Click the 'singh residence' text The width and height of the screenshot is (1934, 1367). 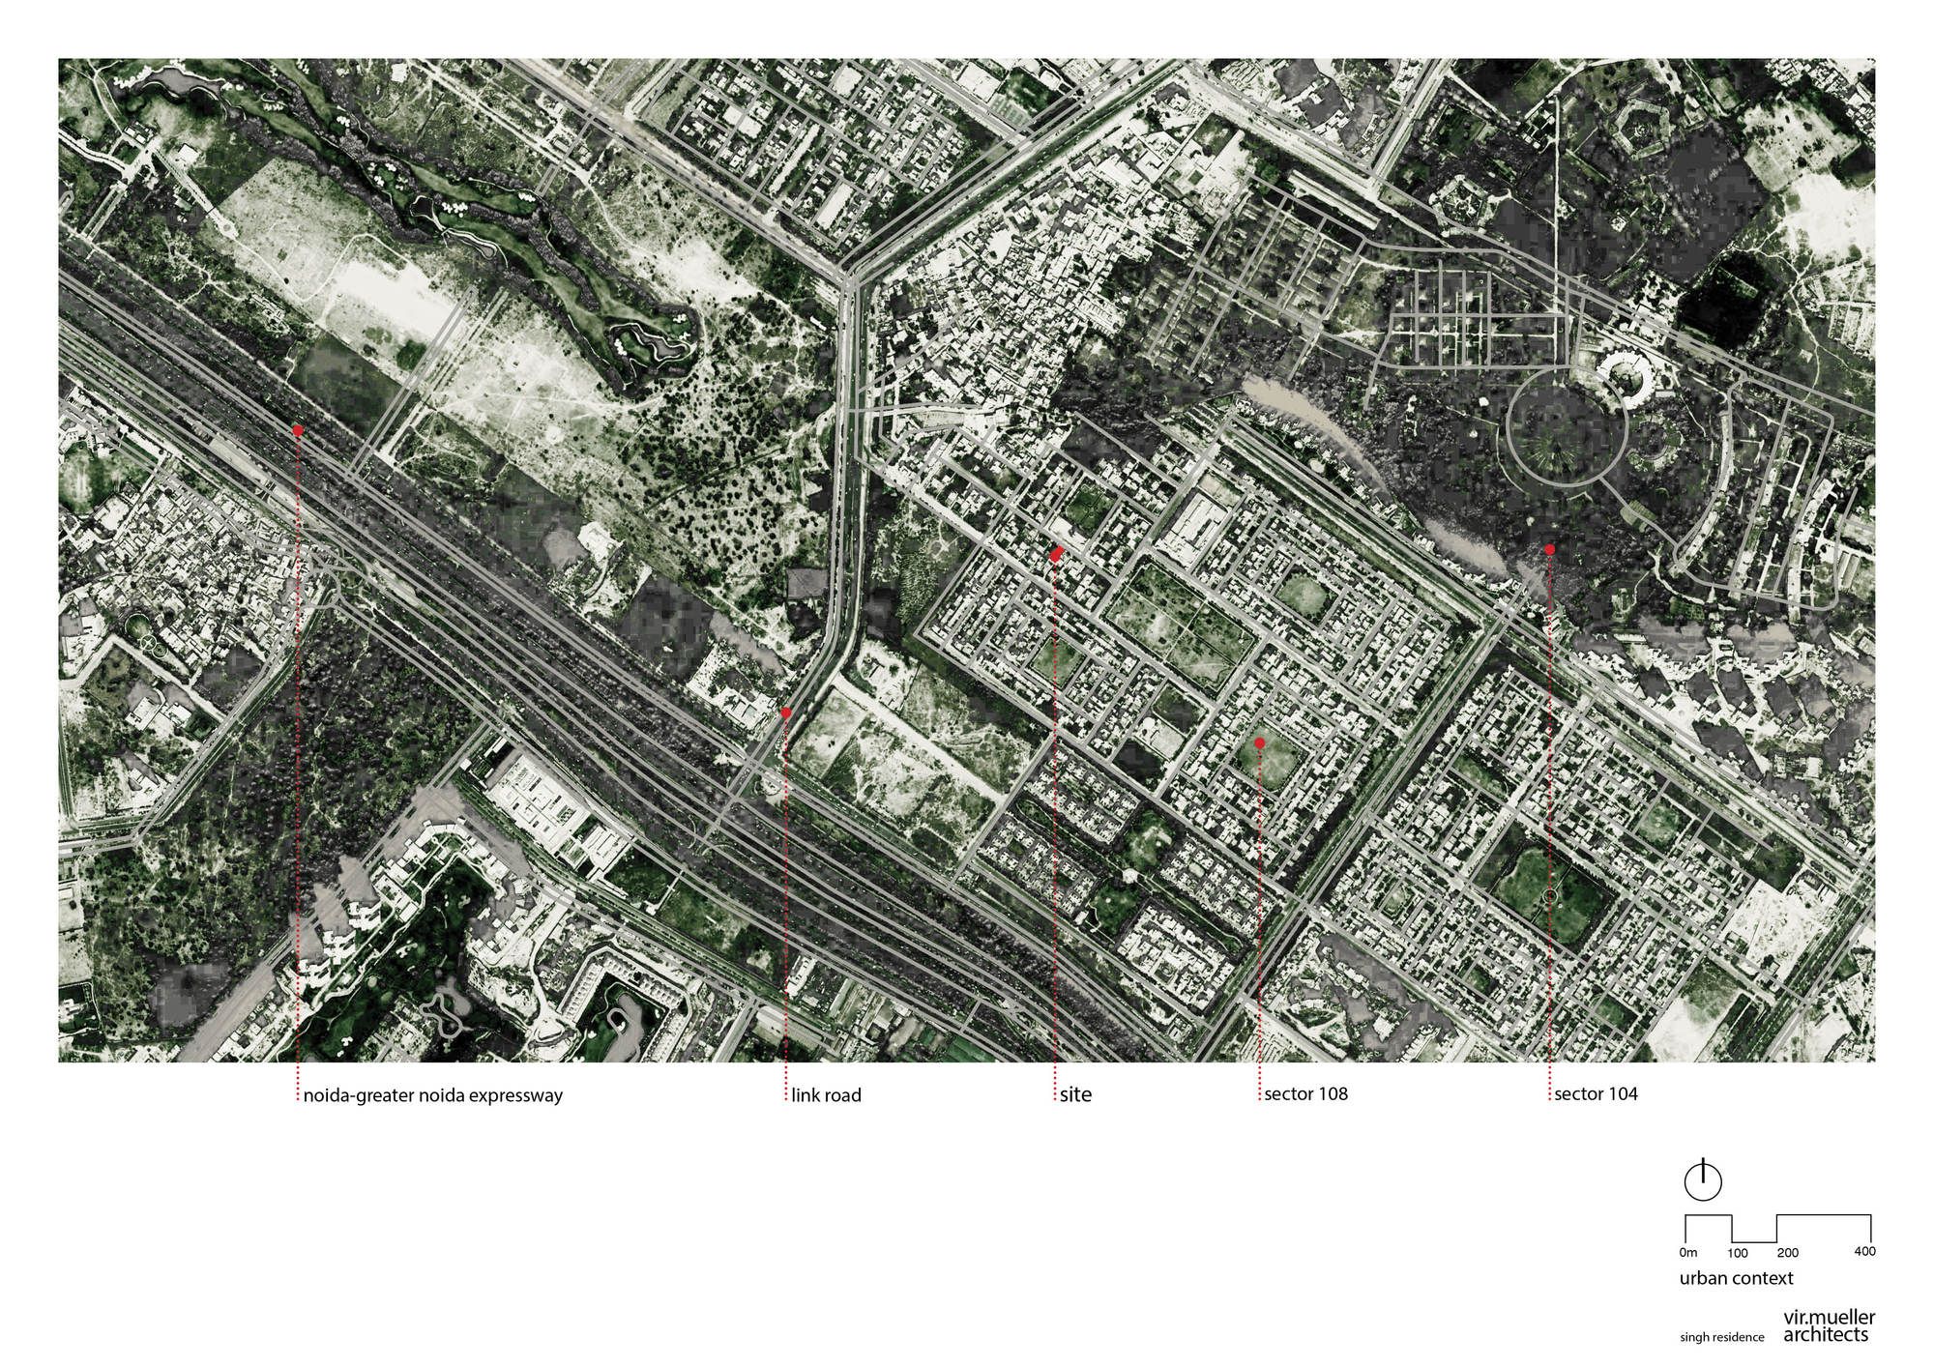1721,1337
